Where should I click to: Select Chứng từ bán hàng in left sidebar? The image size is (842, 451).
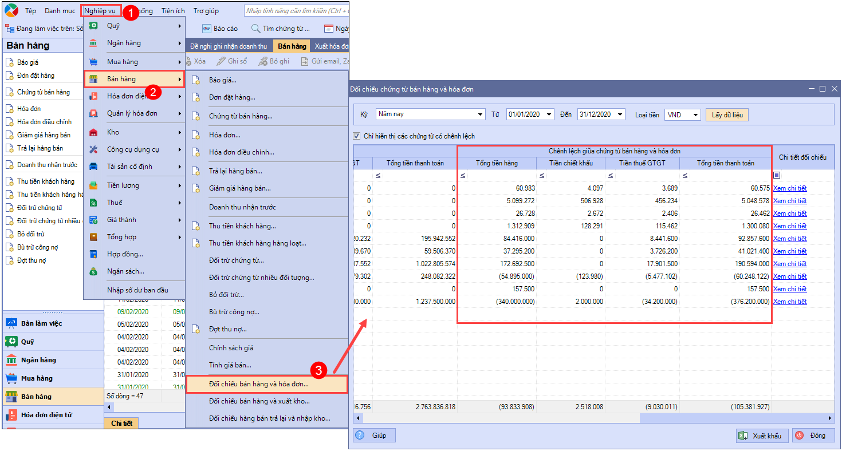(x=44, y=92)
